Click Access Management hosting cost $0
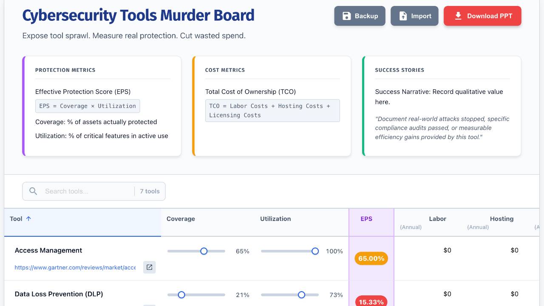The width and height of the screenshot is (544, 306). (514, 250)
